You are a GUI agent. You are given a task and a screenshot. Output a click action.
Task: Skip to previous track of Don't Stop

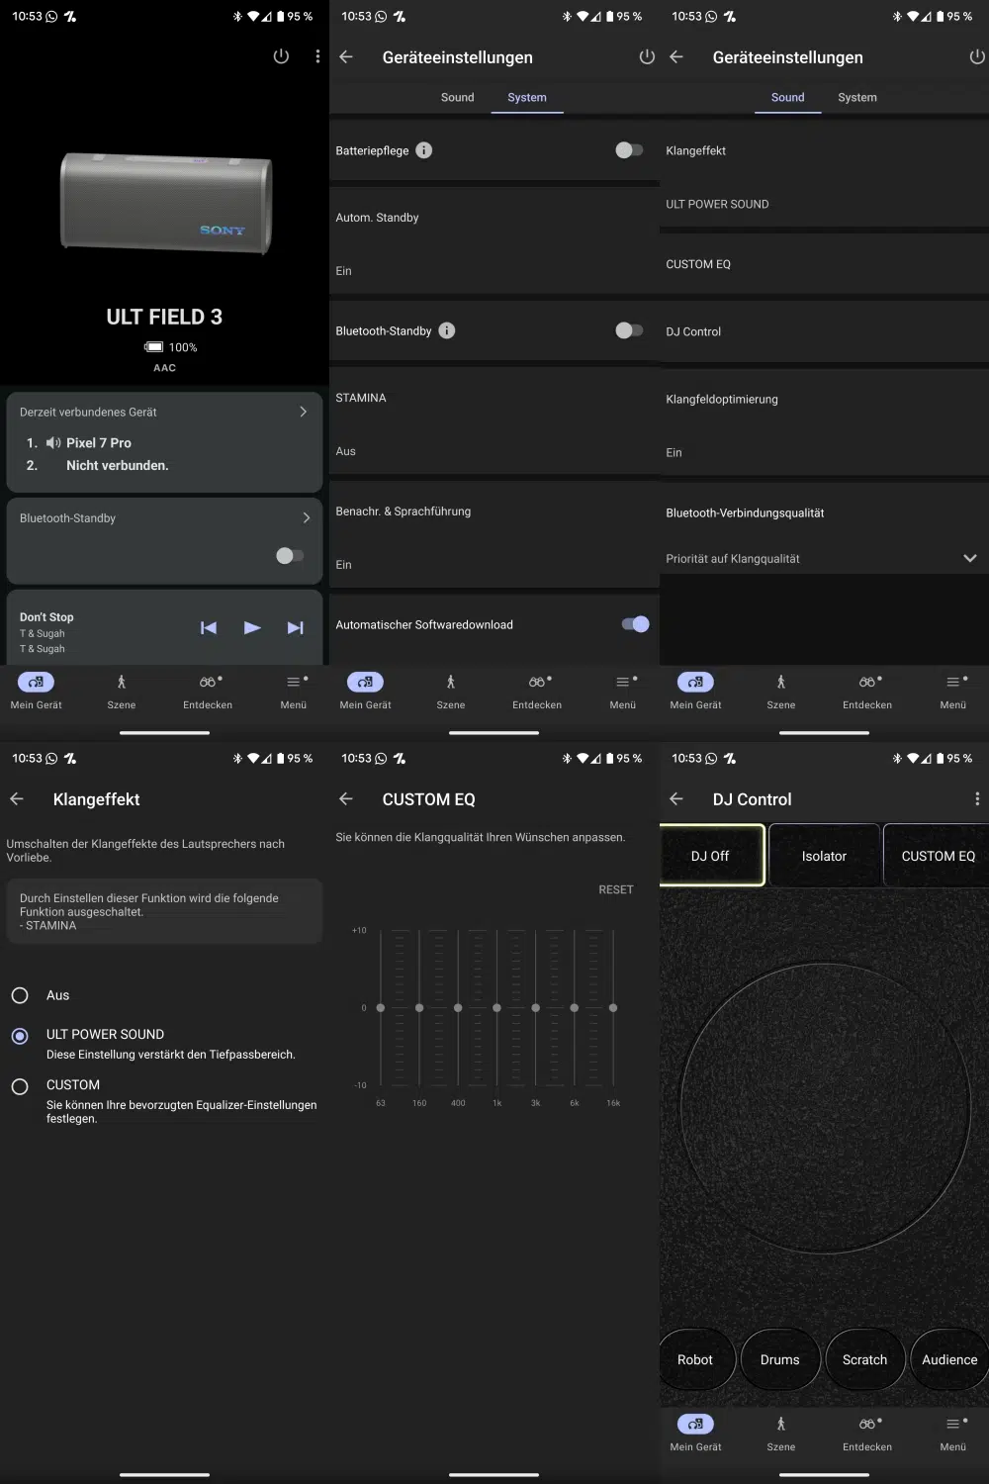tap(209, 627)
